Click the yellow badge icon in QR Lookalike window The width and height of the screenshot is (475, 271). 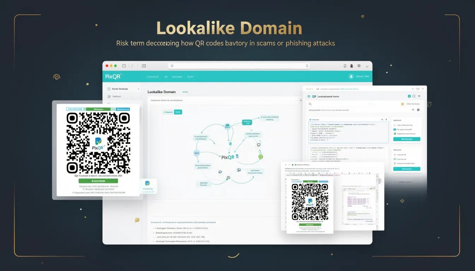coord(403,104)
